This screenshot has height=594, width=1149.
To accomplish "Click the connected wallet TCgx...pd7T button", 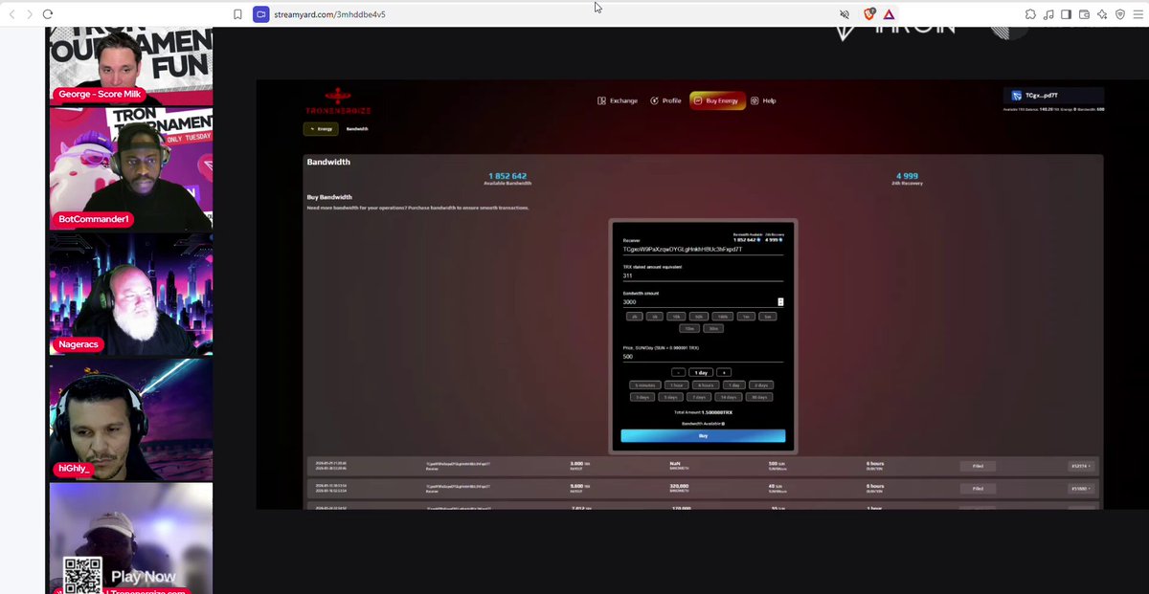I will click(1053, 96).
